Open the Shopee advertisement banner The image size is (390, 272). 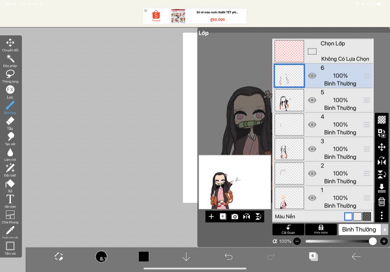pyautogui.click(x=195, y=16)
